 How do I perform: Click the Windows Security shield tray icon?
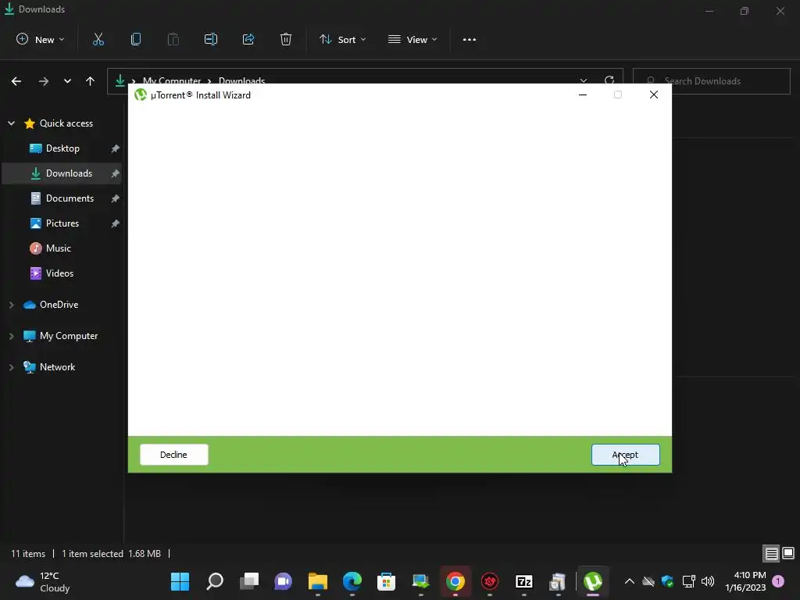667,581
